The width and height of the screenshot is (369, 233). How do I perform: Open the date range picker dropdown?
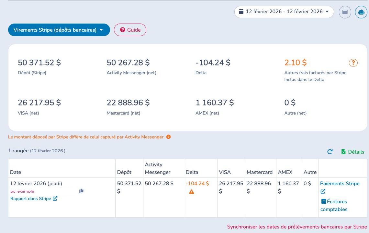(x=284, y=12)
